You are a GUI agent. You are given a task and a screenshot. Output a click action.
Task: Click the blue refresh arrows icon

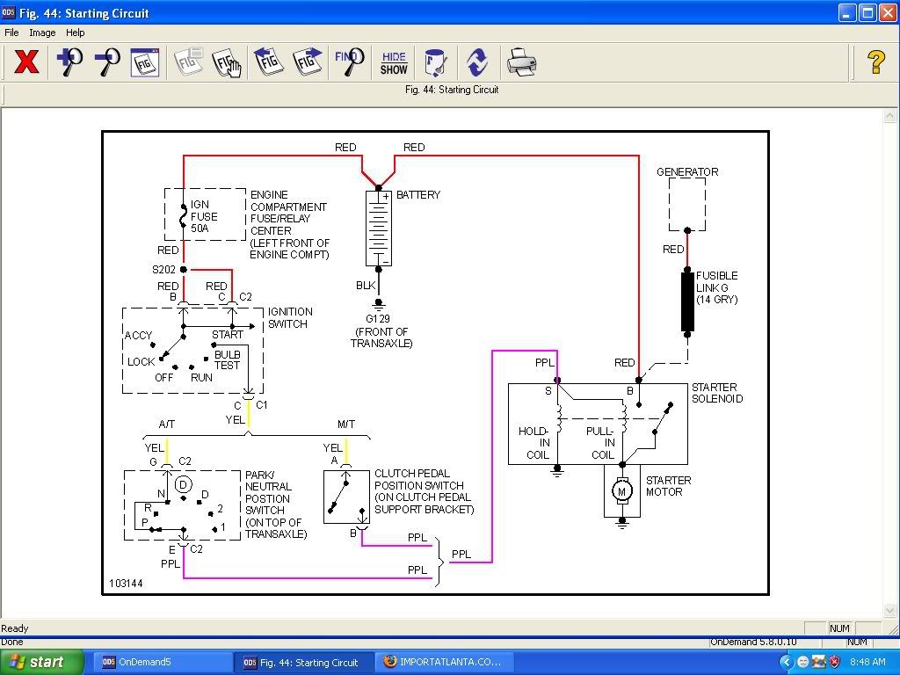[x=477, y=62]
